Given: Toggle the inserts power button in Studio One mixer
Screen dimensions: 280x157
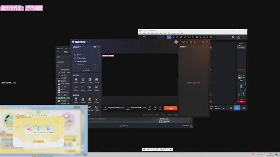Looking at the screenshot, I should click(x=238, y=45).
